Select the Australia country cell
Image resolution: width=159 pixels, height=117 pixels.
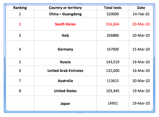click(x=65, y=81)
